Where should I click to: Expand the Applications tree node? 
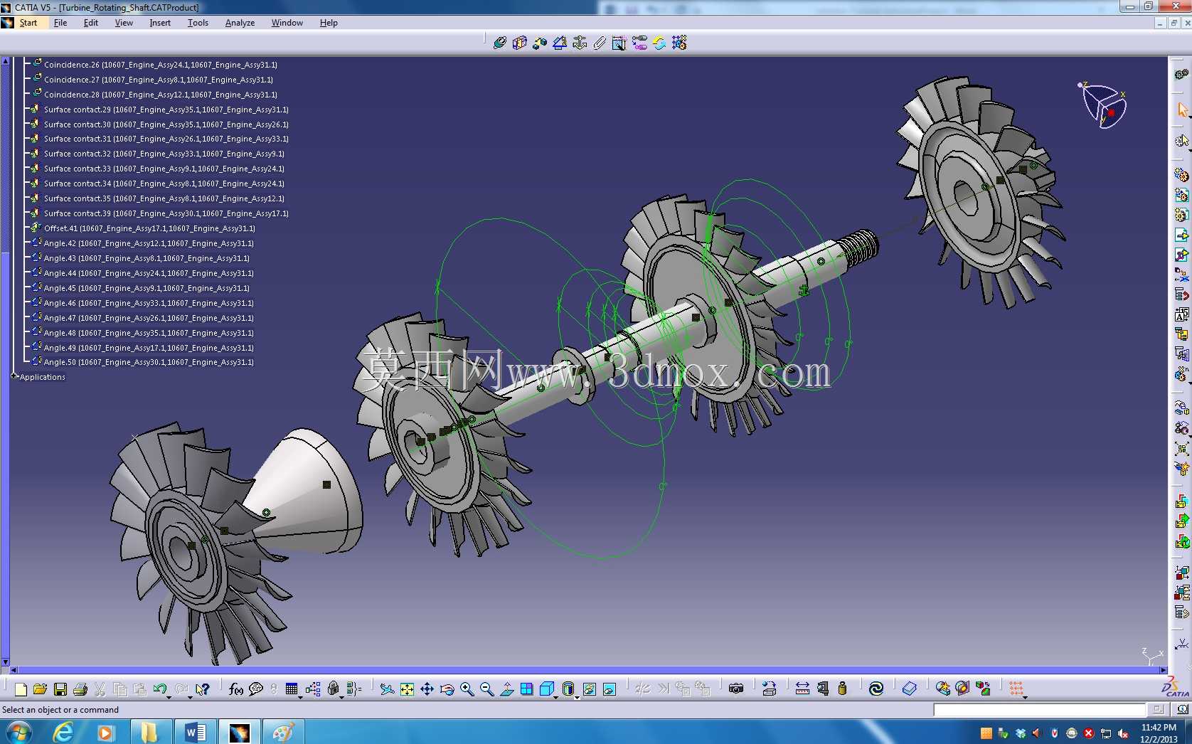pos(14,376)
